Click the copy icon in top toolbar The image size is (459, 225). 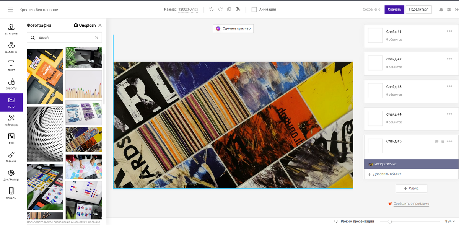tap(229, 10)
